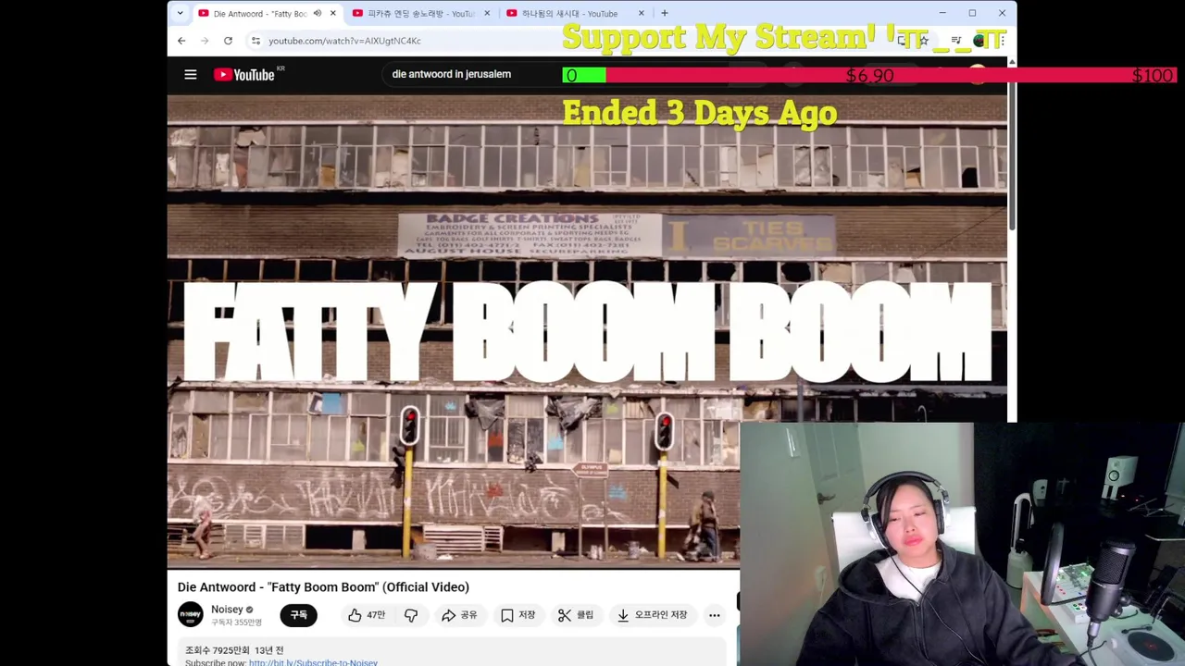Reload the page with refresh icon
1185x666 pixels.
pos(228,41)
